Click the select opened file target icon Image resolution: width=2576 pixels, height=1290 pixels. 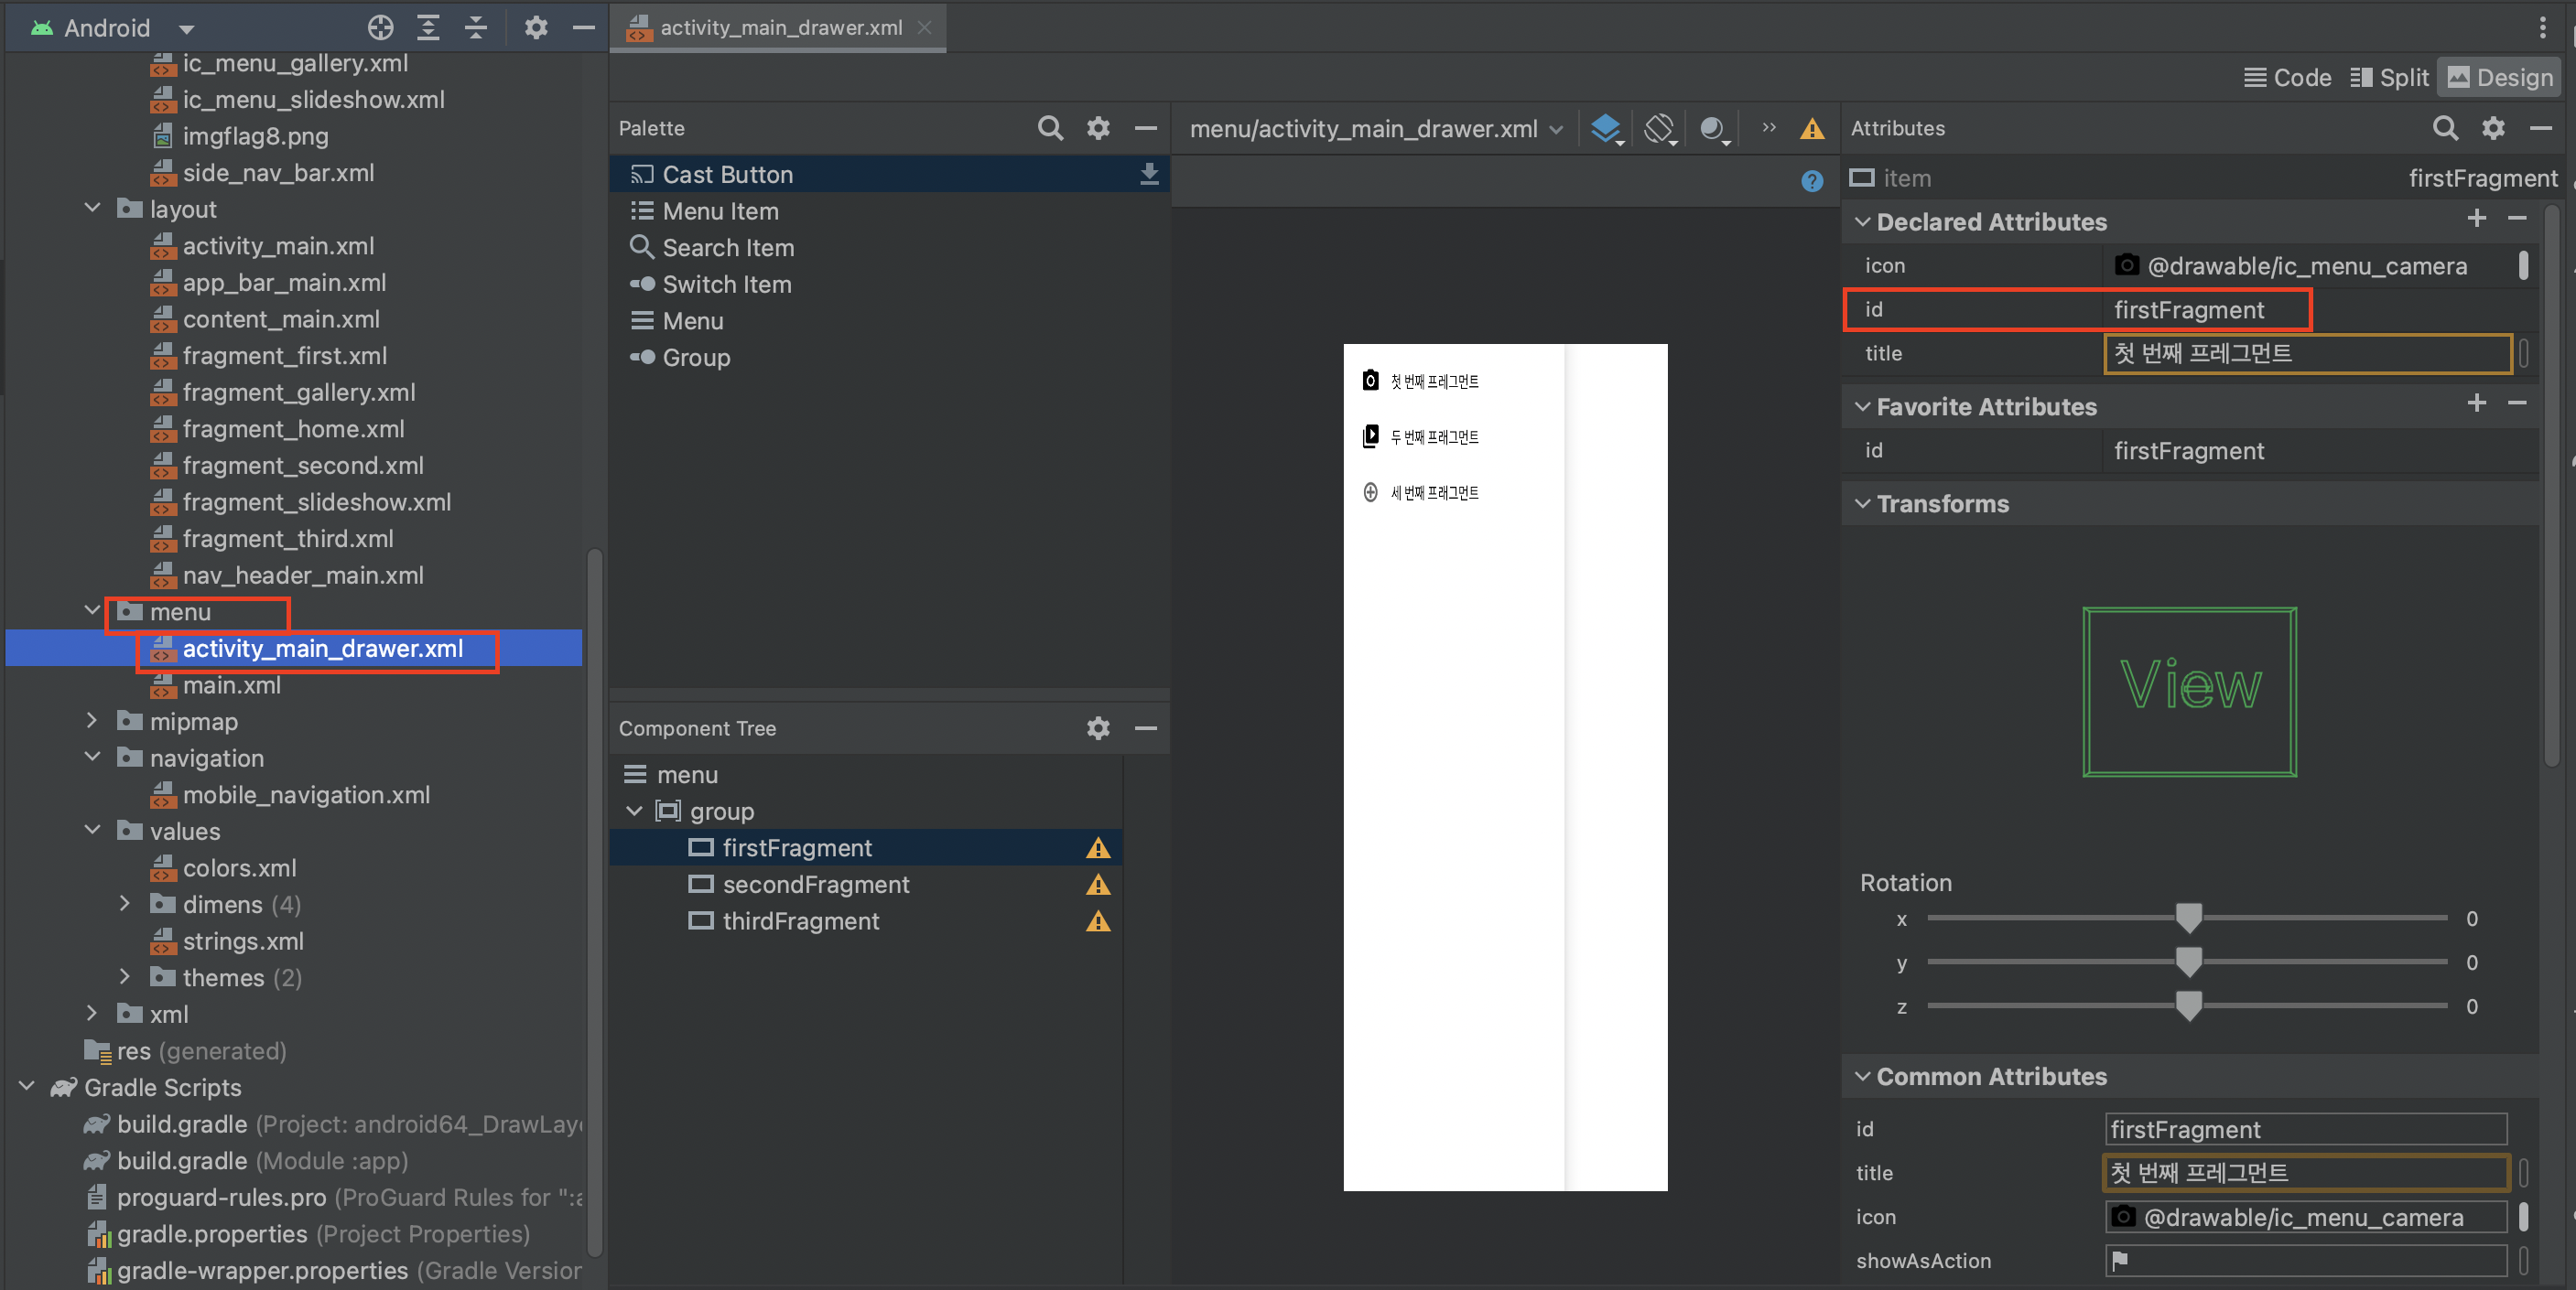380,27
